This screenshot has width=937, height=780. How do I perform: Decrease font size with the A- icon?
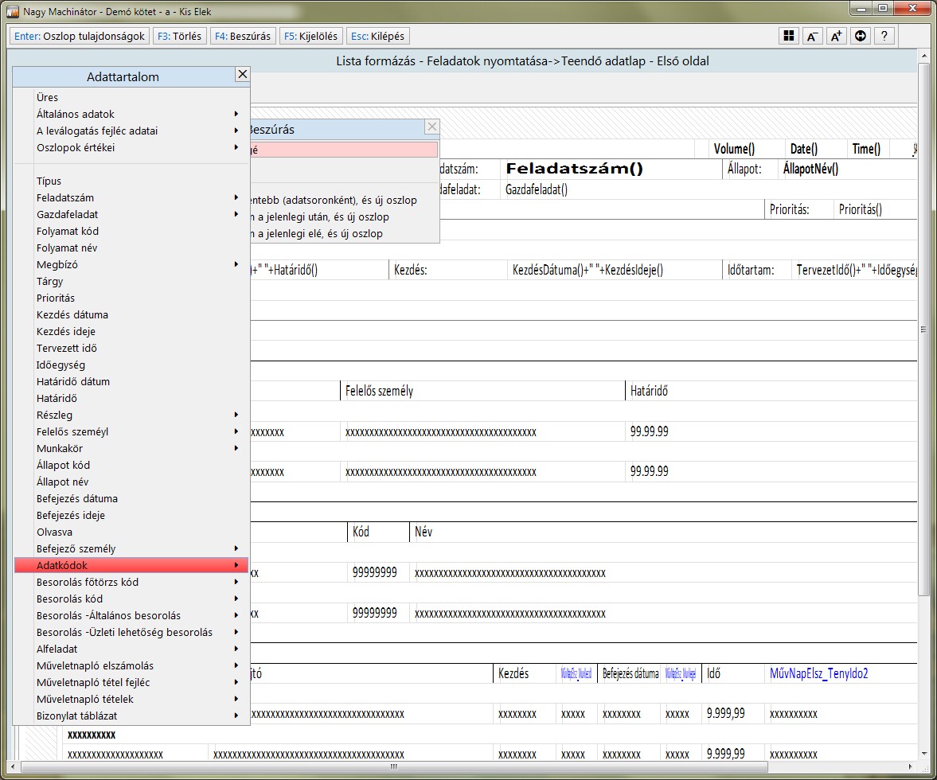[x=812, y=36]
